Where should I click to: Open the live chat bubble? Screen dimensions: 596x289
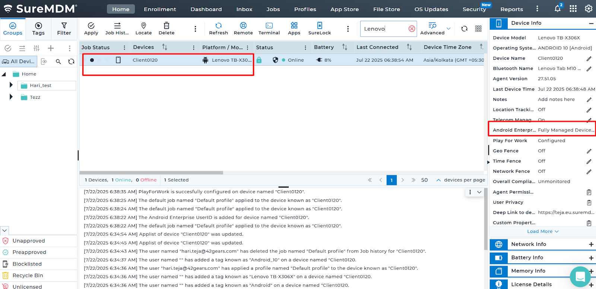580,277
